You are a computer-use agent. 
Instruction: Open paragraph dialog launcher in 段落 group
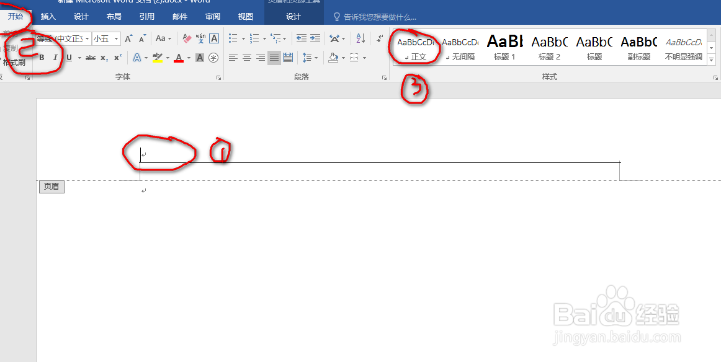click(384, 78)
